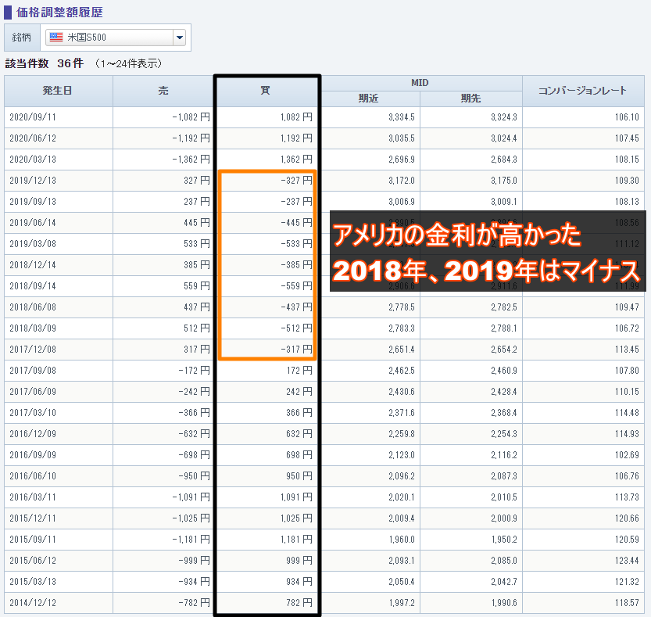Click the 売 column header
Viewport: 651px width, 617px height.
163,91
